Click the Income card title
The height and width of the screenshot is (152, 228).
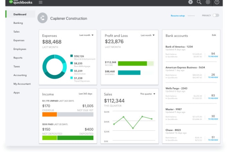[48, 94]
